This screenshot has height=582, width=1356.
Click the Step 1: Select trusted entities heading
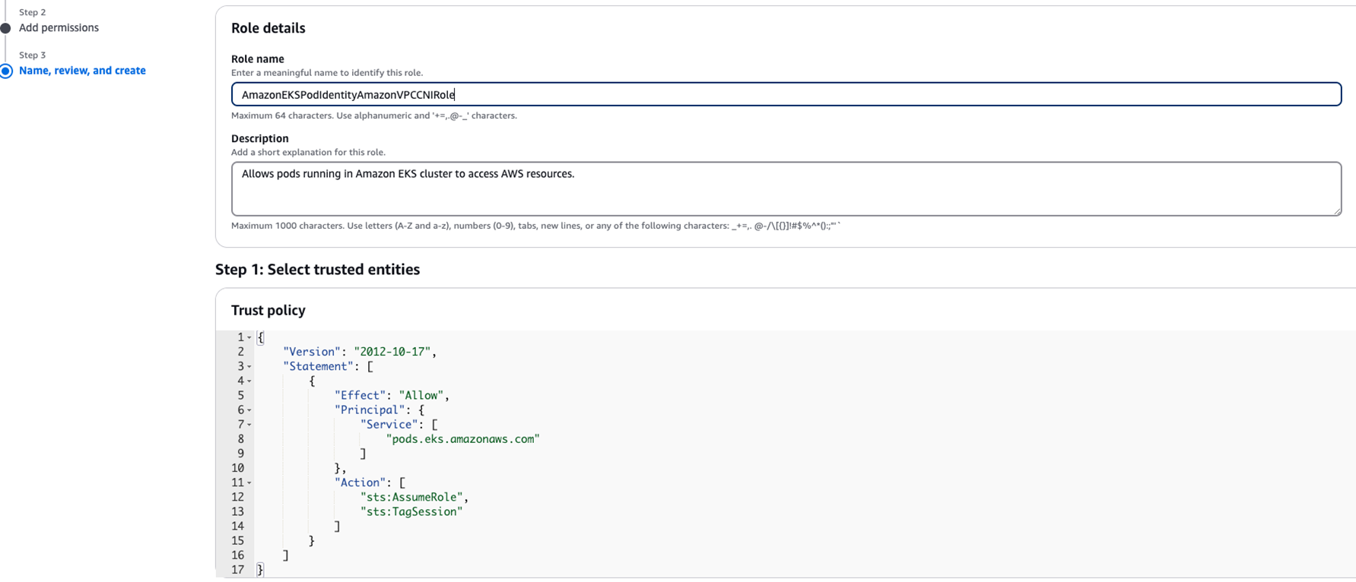317,270
